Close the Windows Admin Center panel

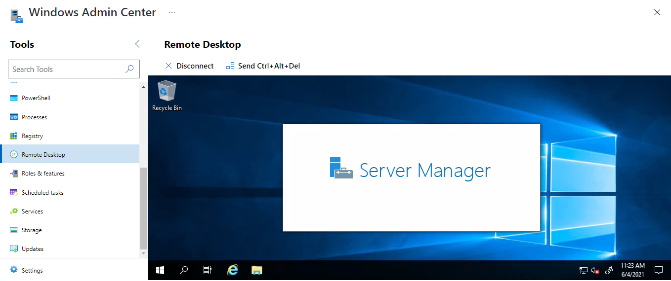coord(657,12)
